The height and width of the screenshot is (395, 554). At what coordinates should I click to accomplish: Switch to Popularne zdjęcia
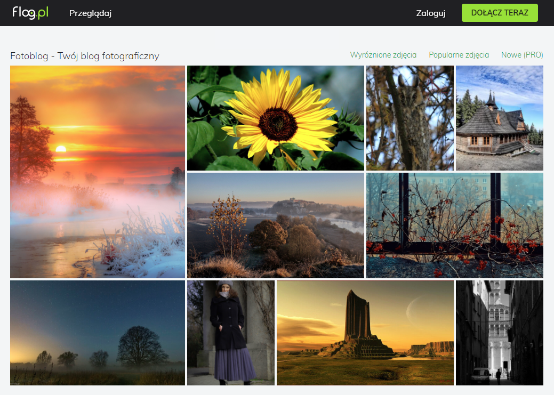(459, 55)
